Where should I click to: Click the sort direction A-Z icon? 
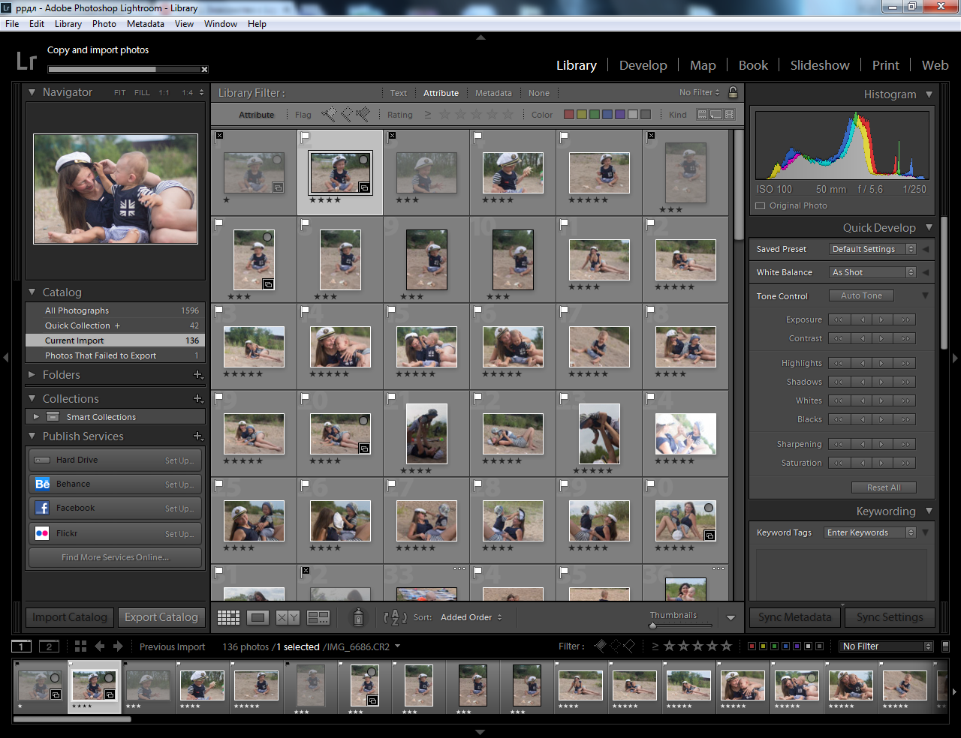click(x=395, y=617)
